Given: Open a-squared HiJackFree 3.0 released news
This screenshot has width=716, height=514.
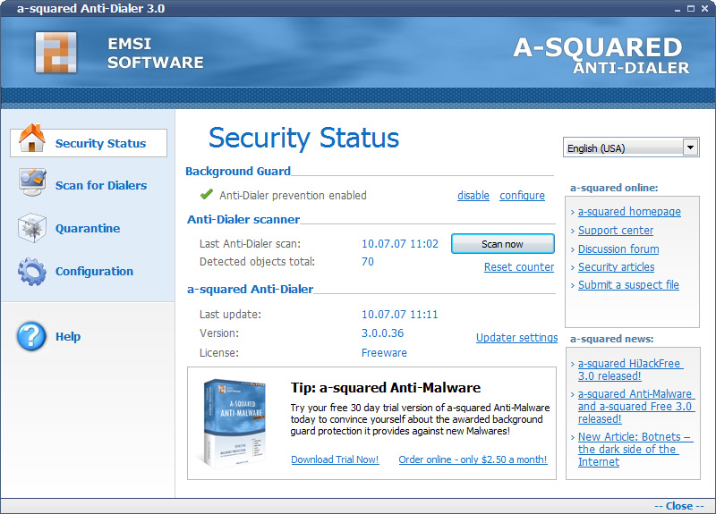Looking at the screenshot, I should click(630, 370).
